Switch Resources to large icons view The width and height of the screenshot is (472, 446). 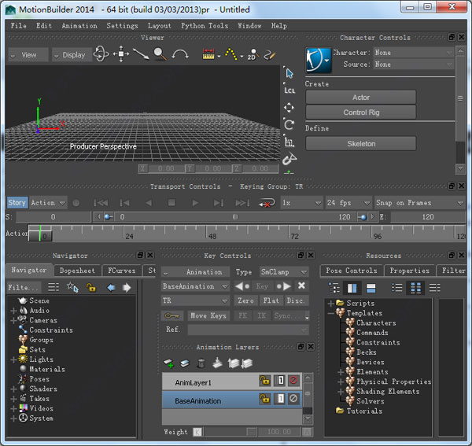tap(415, 288)
